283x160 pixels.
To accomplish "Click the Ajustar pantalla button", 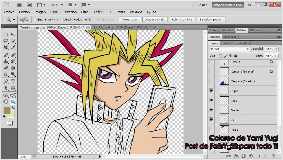I will 155,20.
